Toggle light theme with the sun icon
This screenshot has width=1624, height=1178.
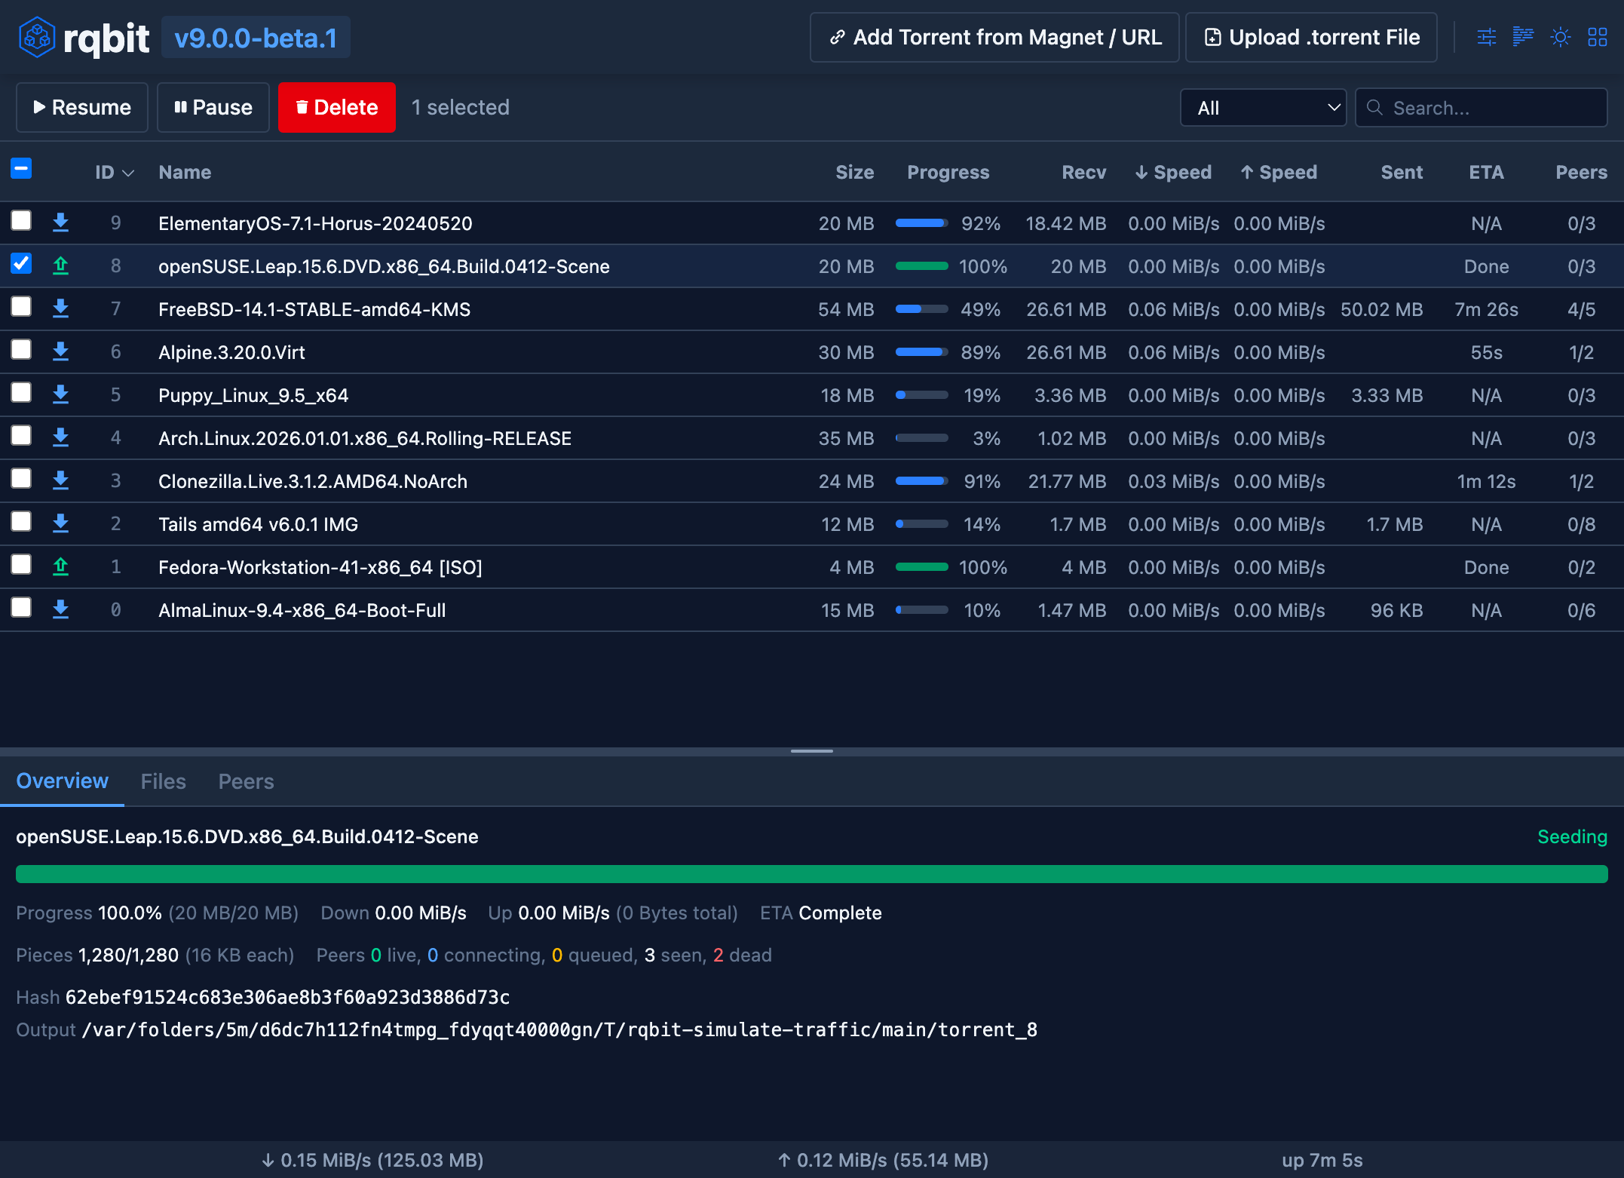click(1561, 37)
